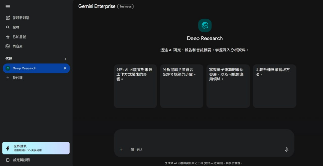Image resolution: width=323 pixels, height=166 pixels.
Task: Select the project management methods prompt card
Action: [x=274, y=86]
